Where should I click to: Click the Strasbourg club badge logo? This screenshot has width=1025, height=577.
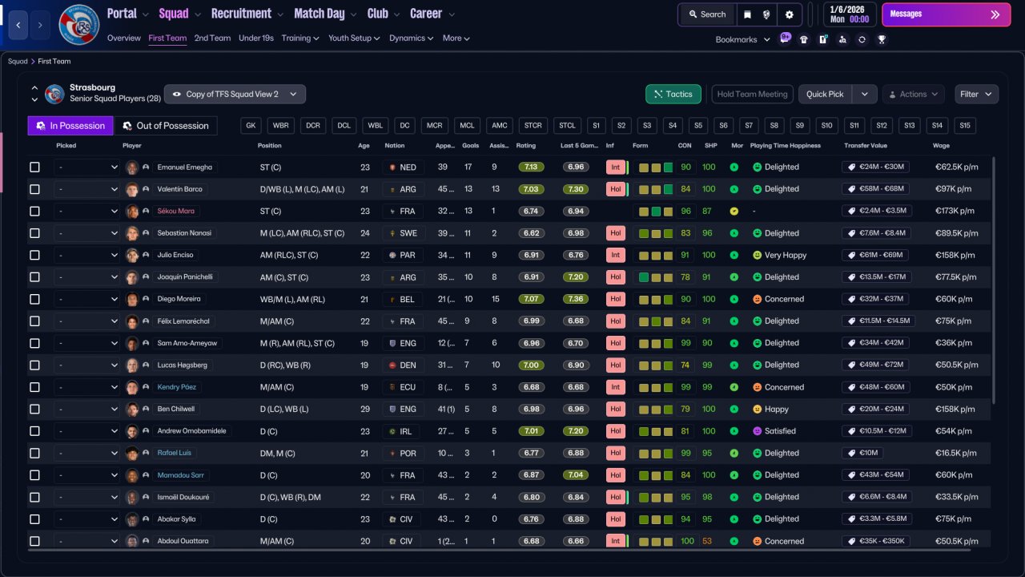(x=79, y=25)
